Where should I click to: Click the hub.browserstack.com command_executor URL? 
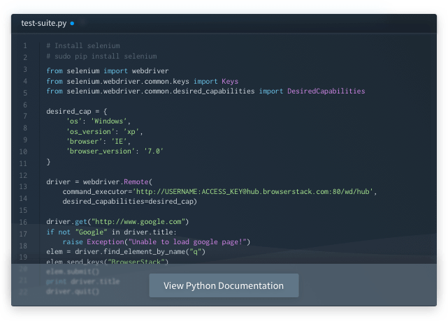[257, 191]
